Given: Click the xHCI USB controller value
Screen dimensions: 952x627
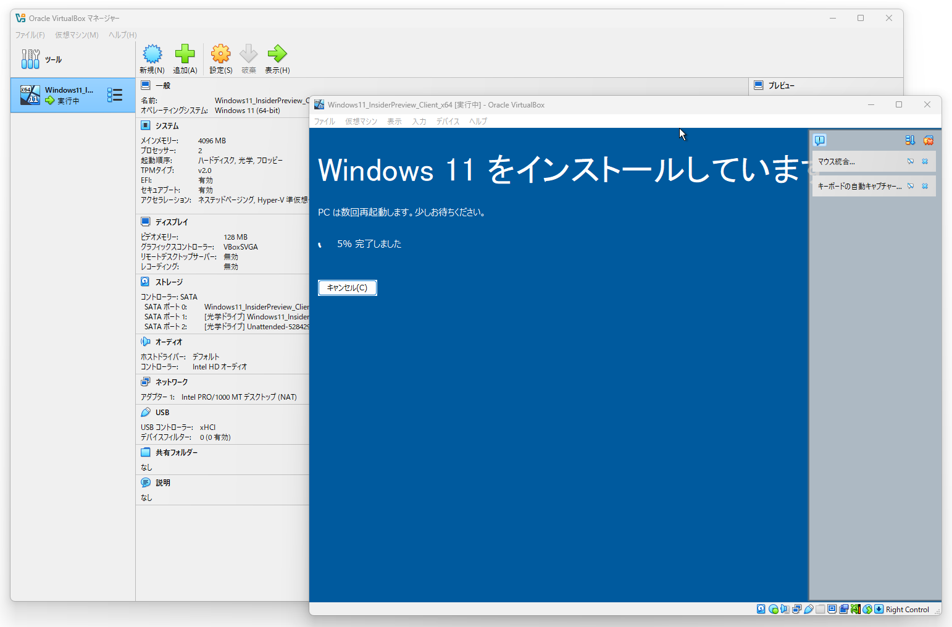Looking at the screenshot, I should point(207,427).
